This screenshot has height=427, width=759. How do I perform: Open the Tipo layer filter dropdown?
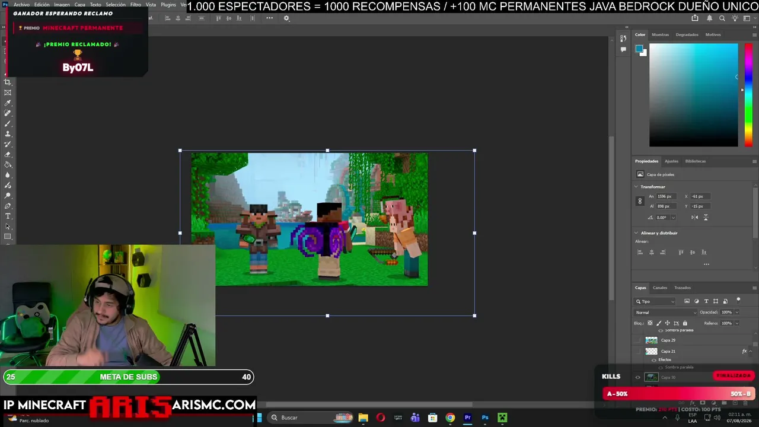coord(655,301)
